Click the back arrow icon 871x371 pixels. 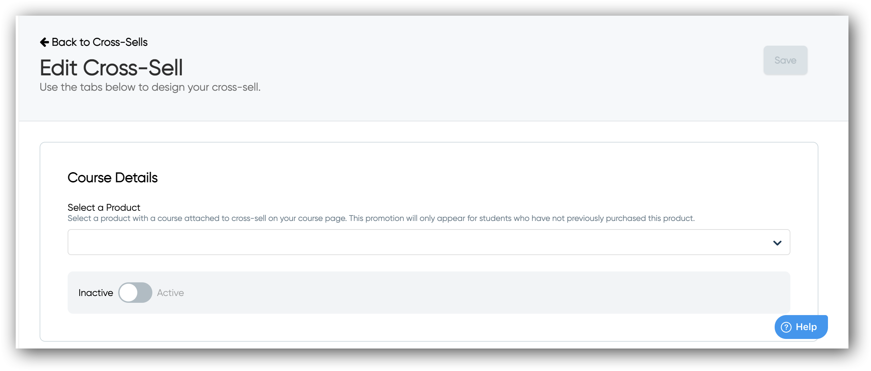click(x=44, y=42)
